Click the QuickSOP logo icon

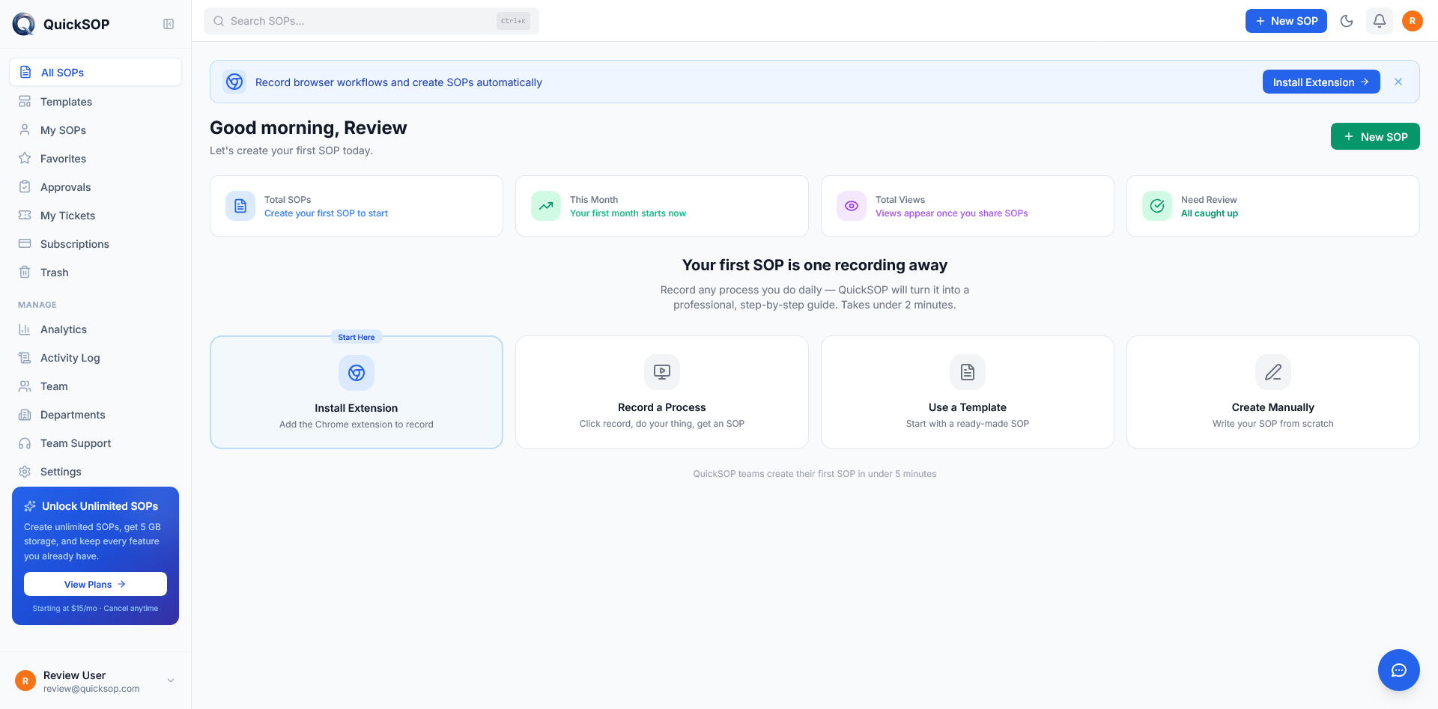click(24, 24)
